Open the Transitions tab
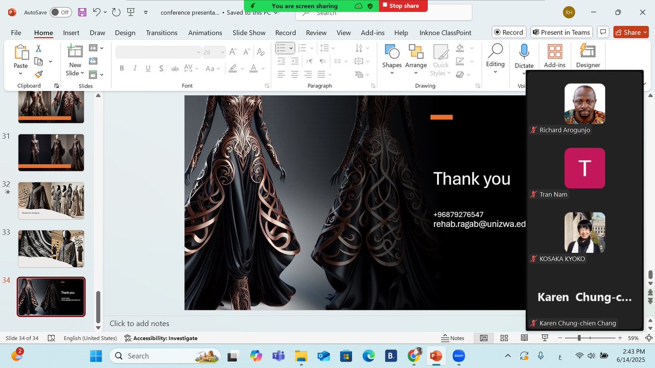This screenshot has height=368, width=655. coord(162,33)
